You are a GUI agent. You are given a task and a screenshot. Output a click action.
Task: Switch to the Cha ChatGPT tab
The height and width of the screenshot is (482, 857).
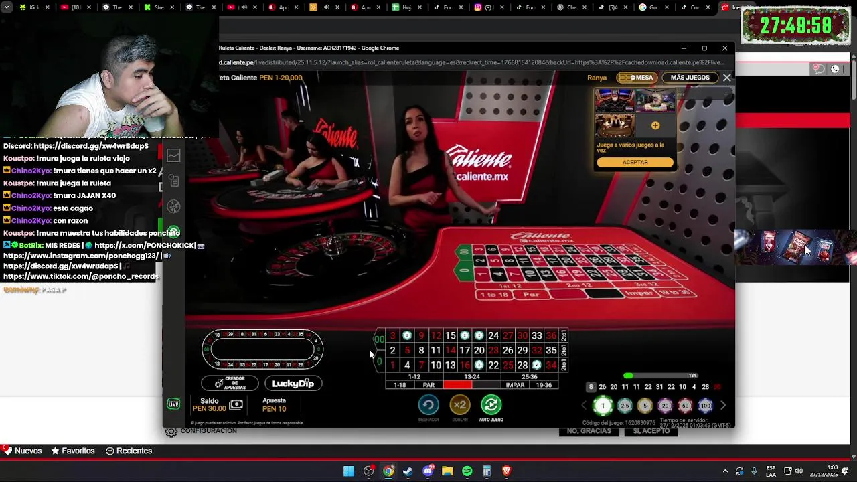[x=571, y=7]
